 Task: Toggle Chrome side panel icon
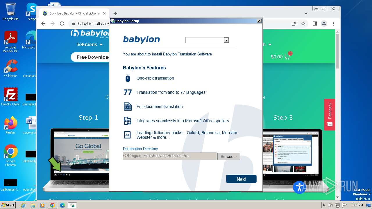coord(315,24)
